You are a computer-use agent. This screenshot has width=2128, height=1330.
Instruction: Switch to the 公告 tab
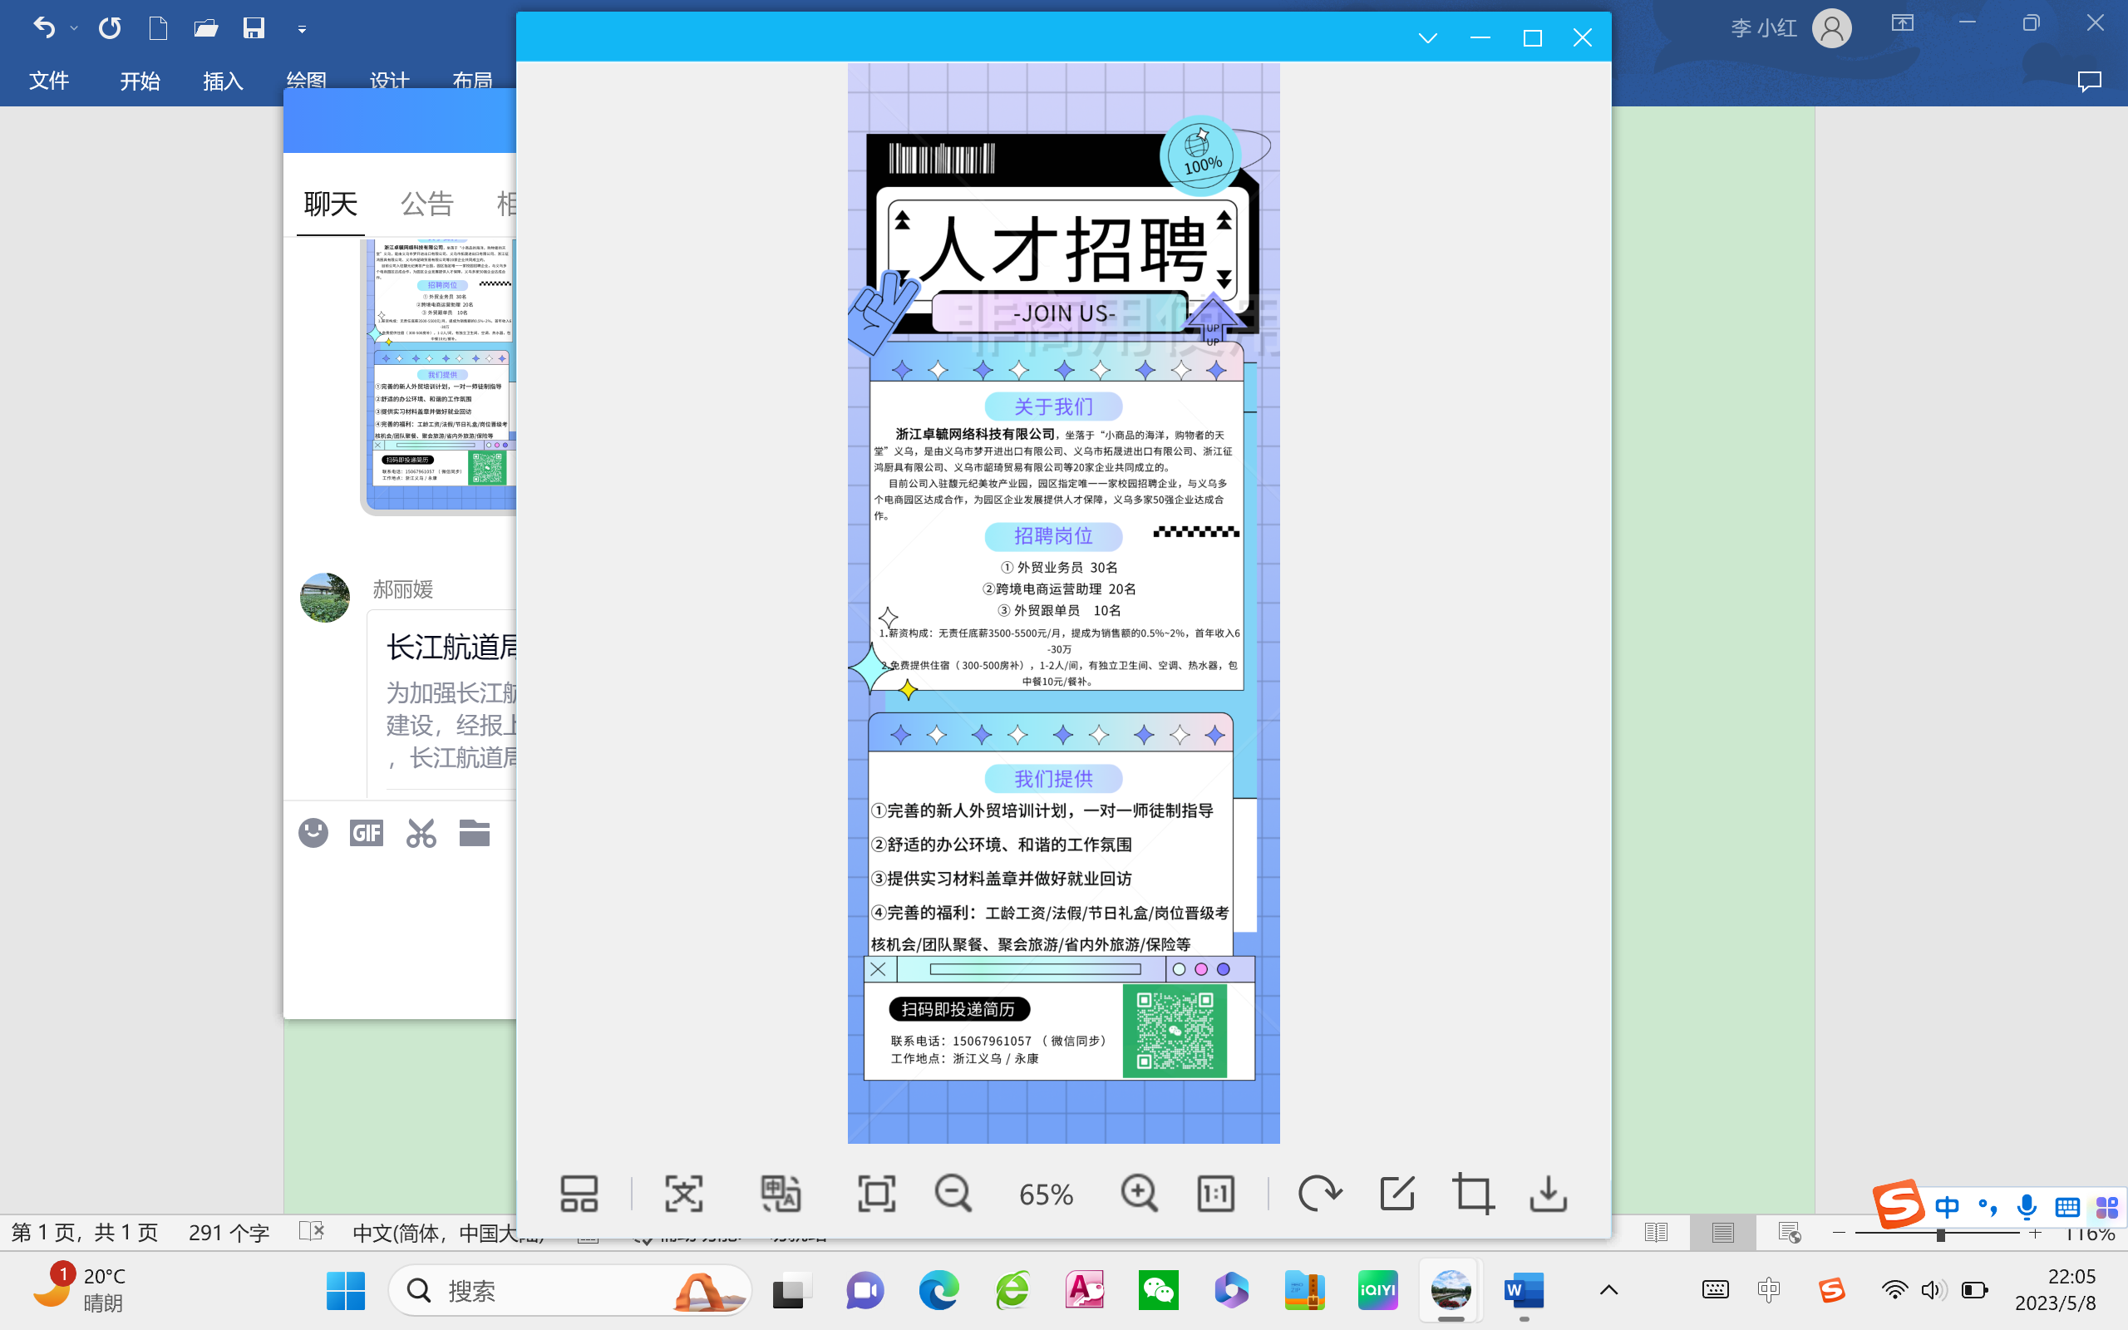(426, 204)
